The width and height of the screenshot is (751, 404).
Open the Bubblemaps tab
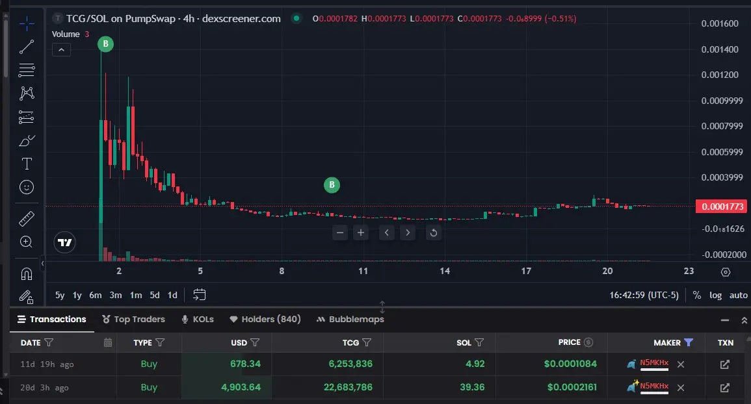pos(350,320)
